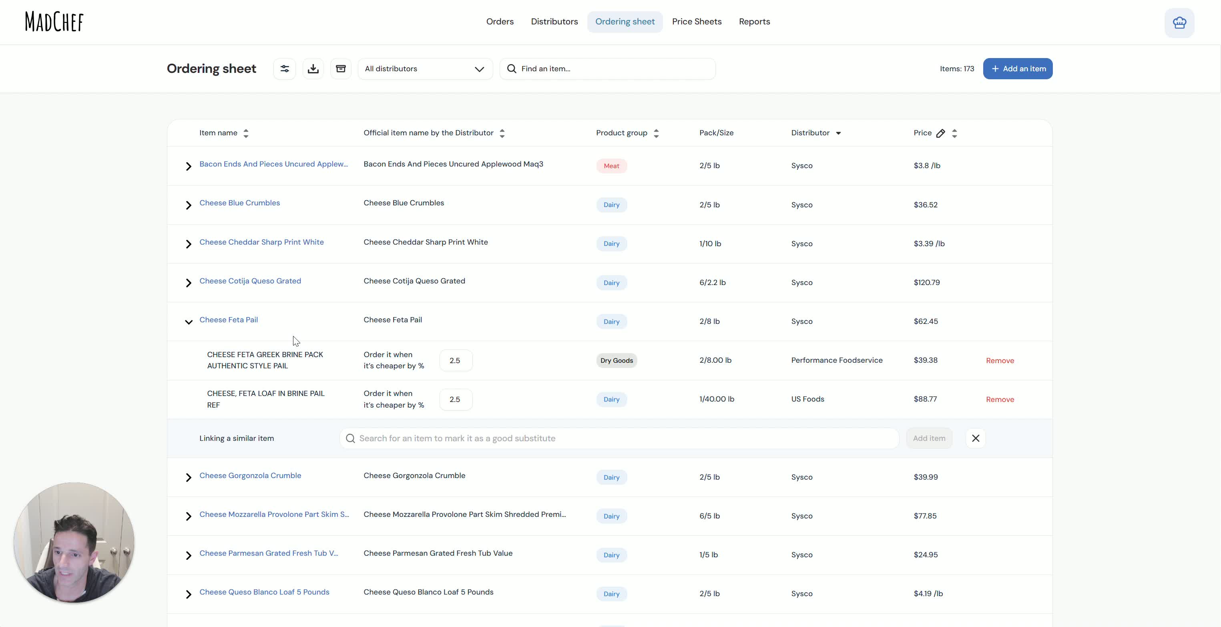This screenshot has height=627, width=1221.
Task: Click the Items: 173 count label
Action: pos(956,69)
